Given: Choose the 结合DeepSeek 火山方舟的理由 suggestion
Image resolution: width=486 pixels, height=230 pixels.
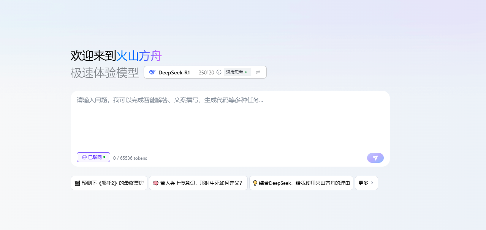Looking at the screenshot, I should [x=301, y=183].
